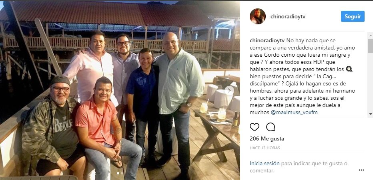Click the scroll up arrow on the caption
373x180 pixels.
point(370,36)
